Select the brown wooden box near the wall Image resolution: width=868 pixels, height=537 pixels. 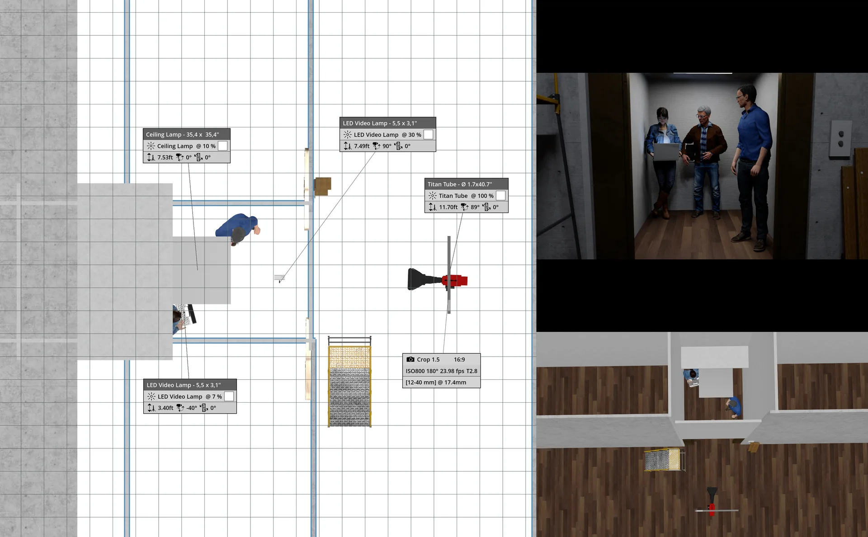[x=323, y=186]
